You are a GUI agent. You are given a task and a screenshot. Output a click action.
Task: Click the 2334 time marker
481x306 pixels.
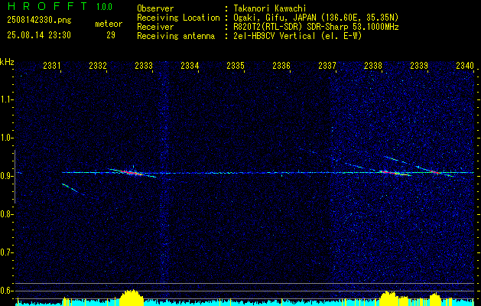pos(190,65)
